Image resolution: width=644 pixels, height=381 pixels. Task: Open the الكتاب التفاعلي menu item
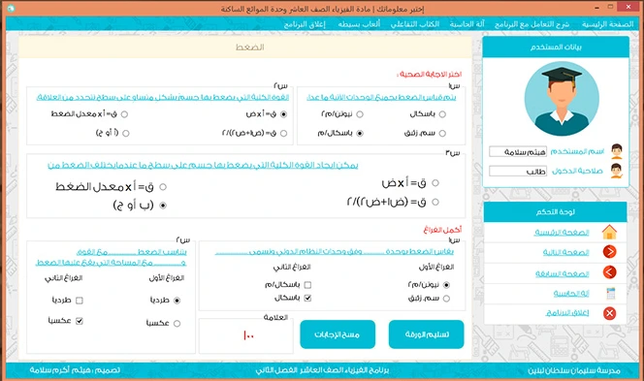tap(415, 24)
